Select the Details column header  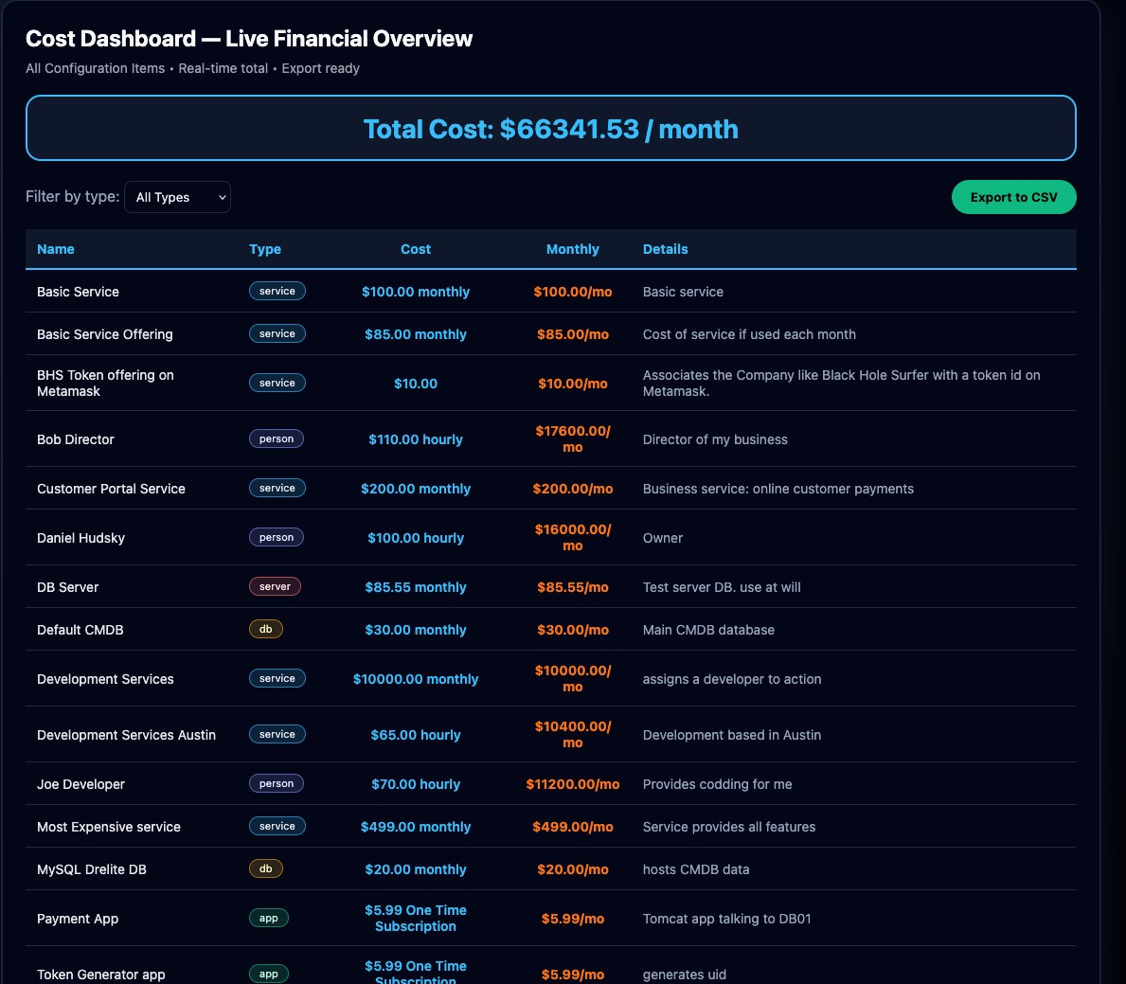(665, 249)
